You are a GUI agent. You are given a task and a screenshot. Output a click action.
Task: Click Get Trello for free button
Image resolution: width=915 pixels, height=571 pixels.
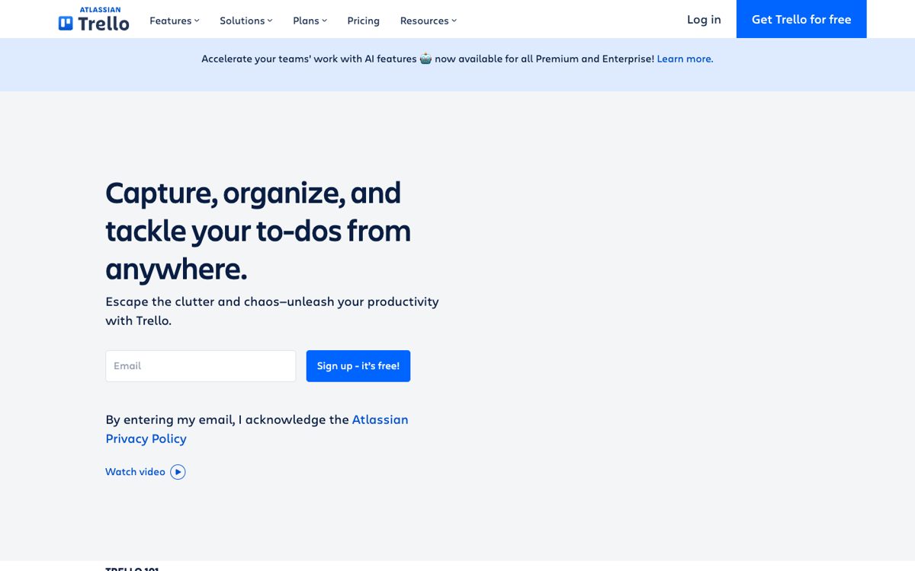[801, 19]
